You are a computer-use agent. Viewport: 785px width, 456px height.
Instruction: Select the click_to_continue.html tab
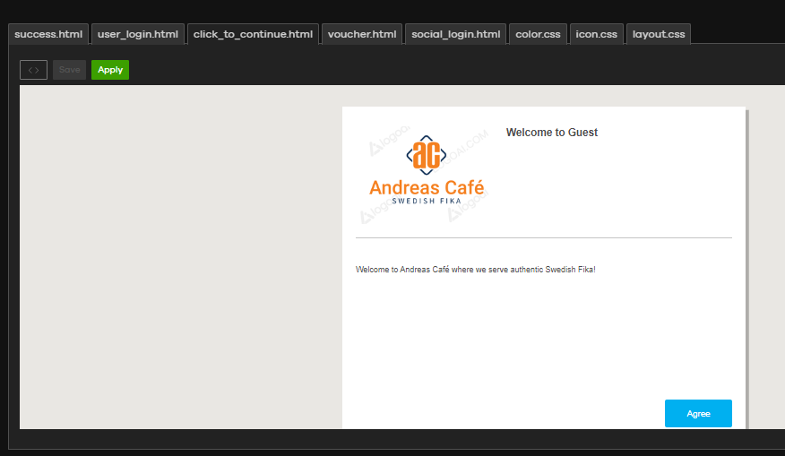(253, 35)
